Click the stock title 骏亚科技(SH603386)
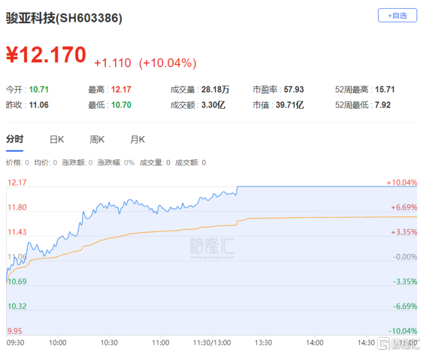The image size is (424, 354). coord(64,19)
